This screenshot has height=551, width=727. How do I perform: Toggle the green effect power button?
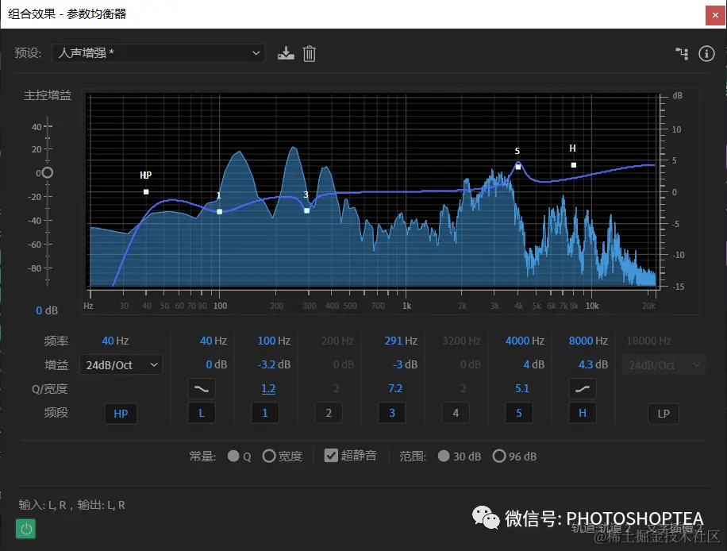tap(26, 529)
